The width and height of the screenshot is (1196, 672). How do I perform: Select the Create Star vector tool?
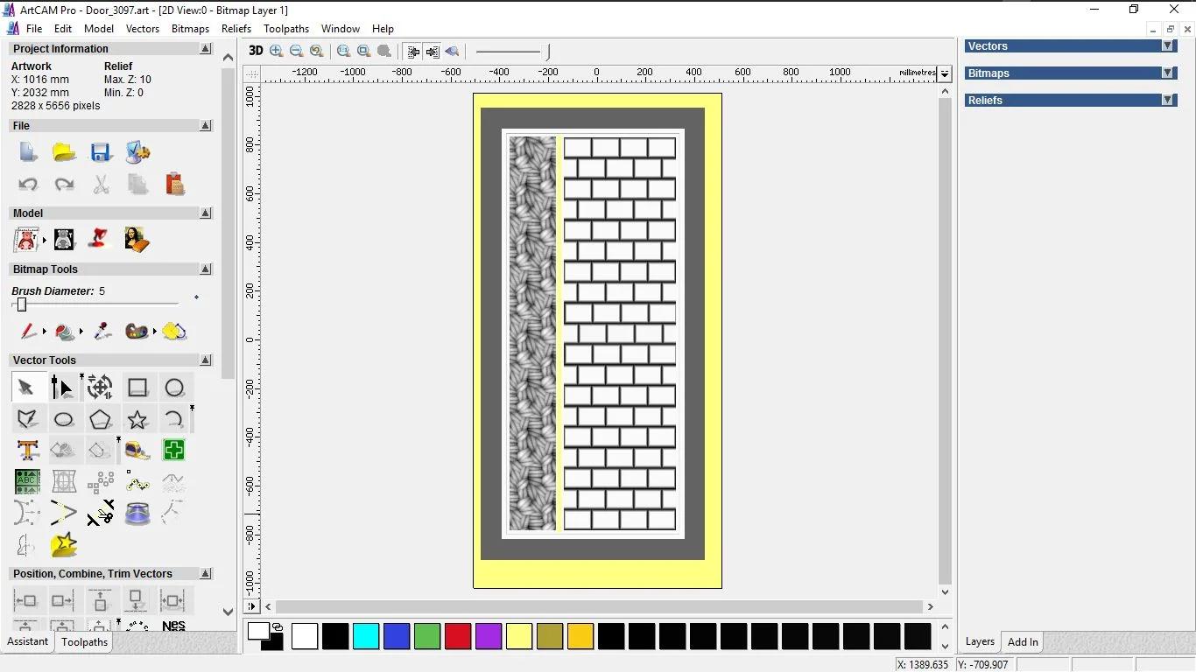pos(137,420)
